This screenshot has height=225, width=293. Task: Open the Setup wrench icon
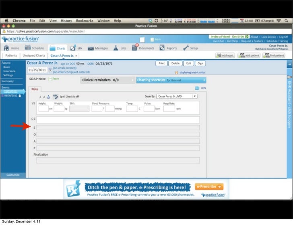186,48
